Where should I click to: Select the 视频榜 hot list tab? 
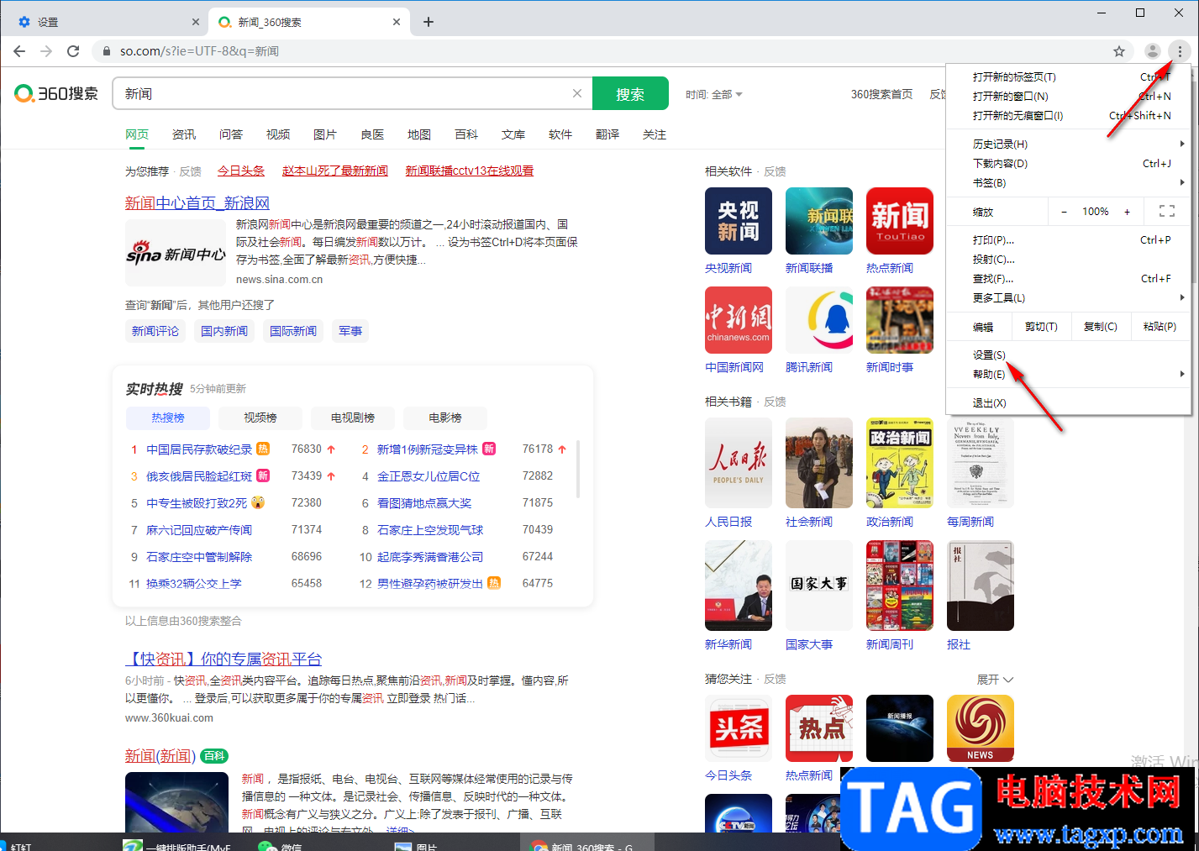point(260,418)
